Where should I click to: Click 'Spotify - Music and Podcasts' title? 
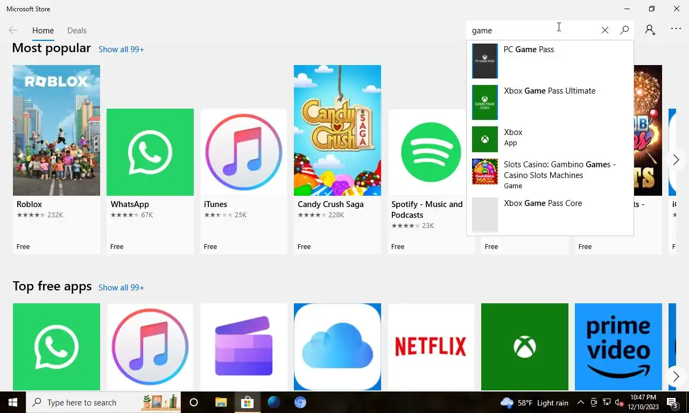click(427, 210)
